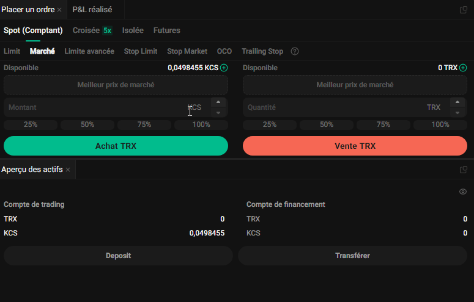Click the Deposit button
Image resolution: width=474 pixels, height=302 pixels.
coord(118,256)
